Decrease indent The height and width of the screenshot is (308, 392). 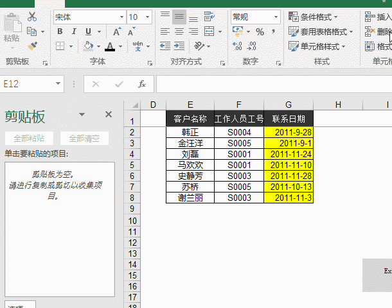coord(165,46)
